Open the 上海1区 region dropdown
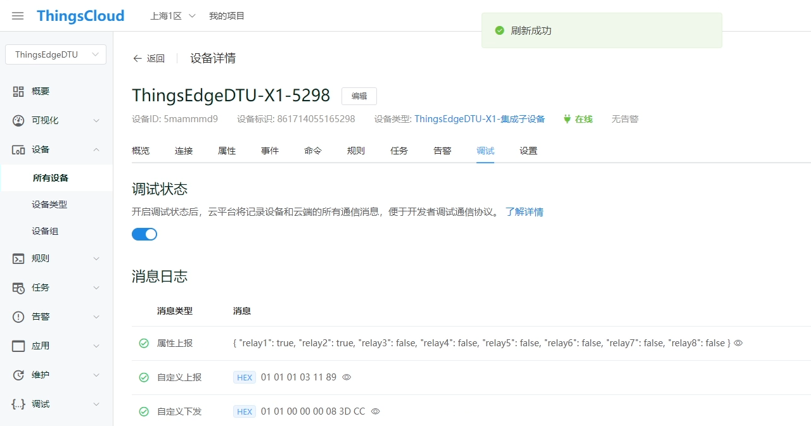Image resolution: width=811 pixels, height=426 pixels. pyautogui.click(x=173, y=16)
